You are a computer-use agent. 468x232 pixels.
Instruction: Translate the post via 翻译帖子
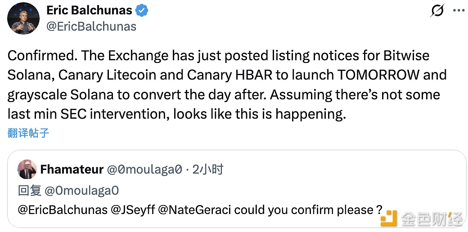(28, 133)
